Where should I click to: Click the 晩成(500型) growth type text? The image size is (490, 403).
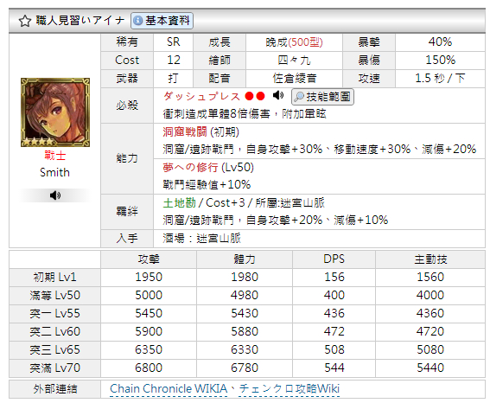tap(294, 42)
